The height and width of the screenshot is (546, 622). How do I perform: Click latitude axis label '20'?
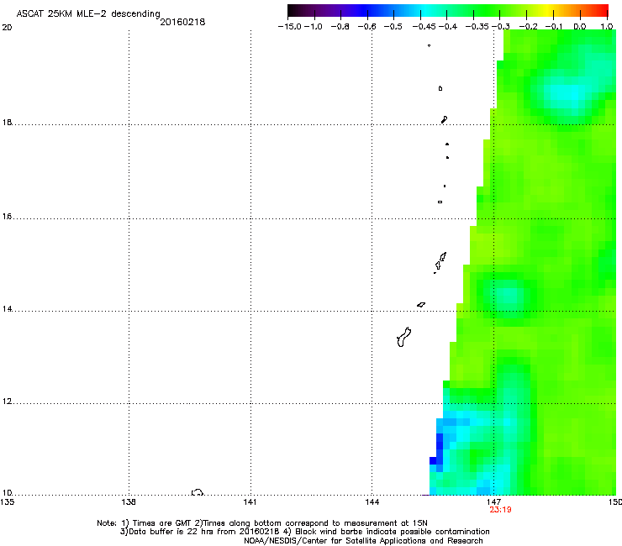7,28
